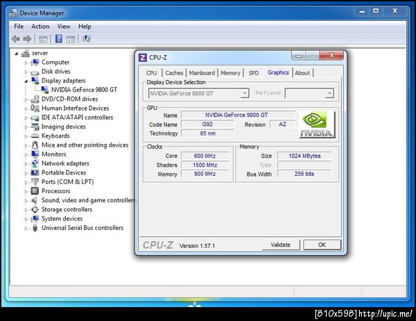Open the View menu
This screenshot has width=416, height=321.
point(64,26)
